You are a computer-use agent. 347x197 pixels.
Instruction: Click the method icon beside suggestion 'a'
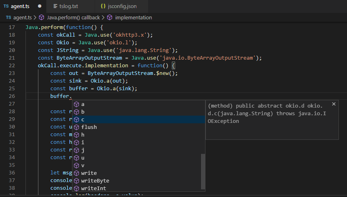[x=76, y=104]
